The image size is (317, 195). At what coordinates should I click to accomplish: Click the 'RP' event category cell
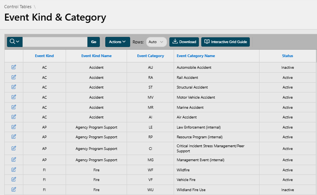(x=150, y=137)
